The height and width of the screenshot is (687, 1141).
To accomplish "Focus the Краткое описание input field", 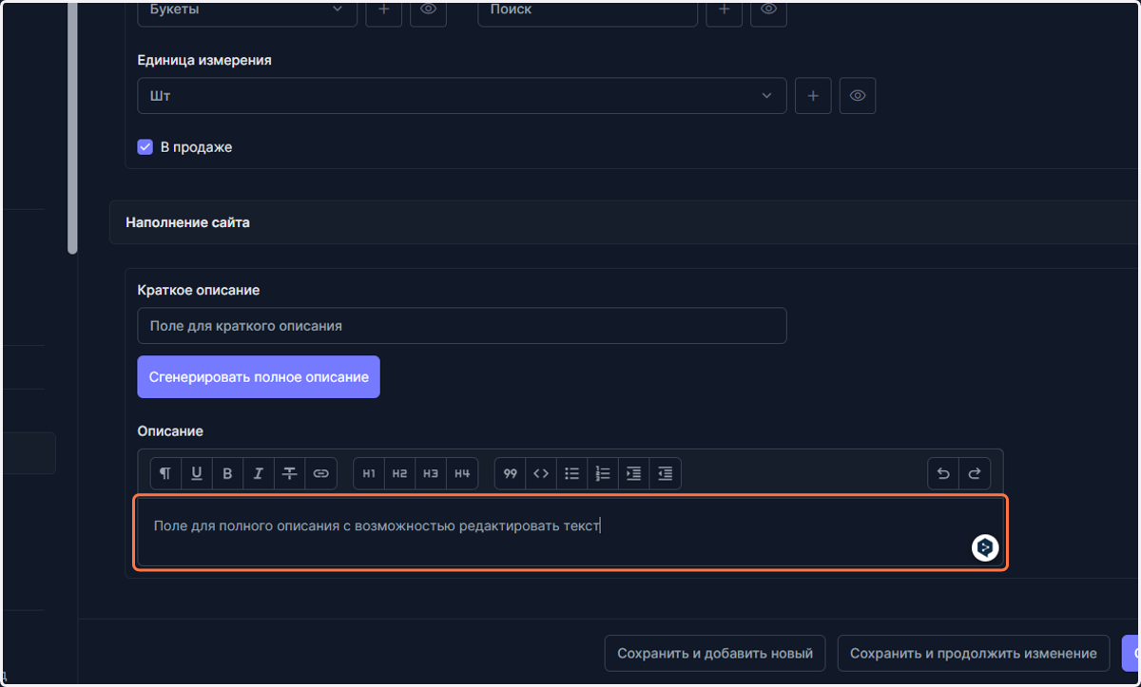I will (x=462, y=325).
